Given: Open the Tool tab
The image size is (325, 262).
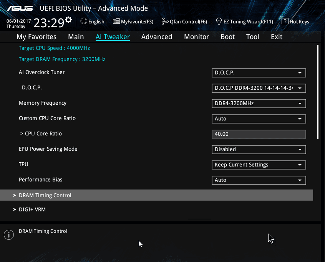Looking at the screenshot, I should pos(252,37).
